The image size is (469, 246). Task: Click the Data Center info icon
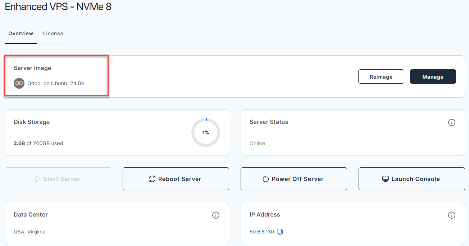pos(215,215)
